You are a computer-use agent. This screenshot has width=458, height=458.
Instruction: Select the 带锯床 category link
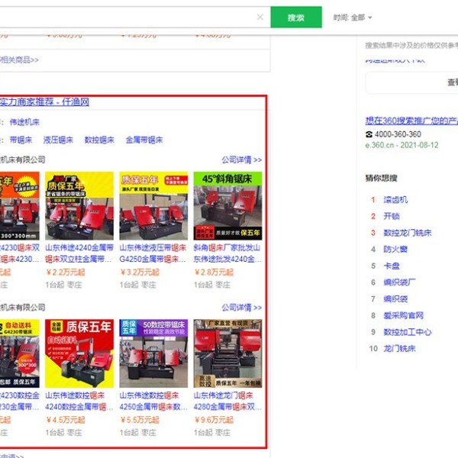point(21,140)
